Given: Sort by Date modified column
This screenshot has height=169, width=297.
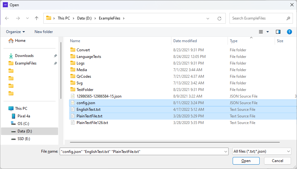Looking at the screenshot, I should (185, 41).
